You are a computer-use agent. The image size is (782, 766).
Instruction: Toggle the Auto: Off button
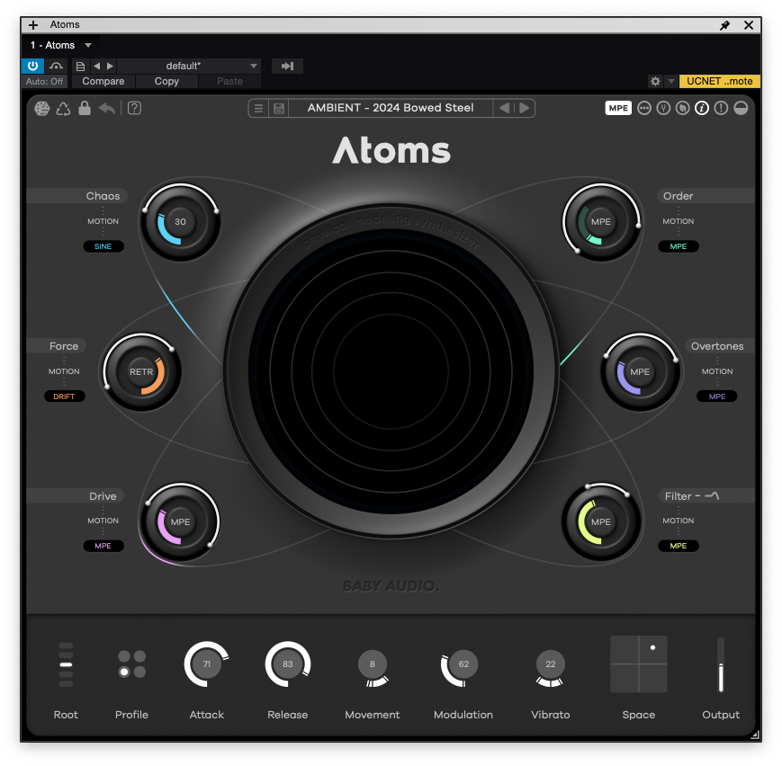tap(44, 81)
